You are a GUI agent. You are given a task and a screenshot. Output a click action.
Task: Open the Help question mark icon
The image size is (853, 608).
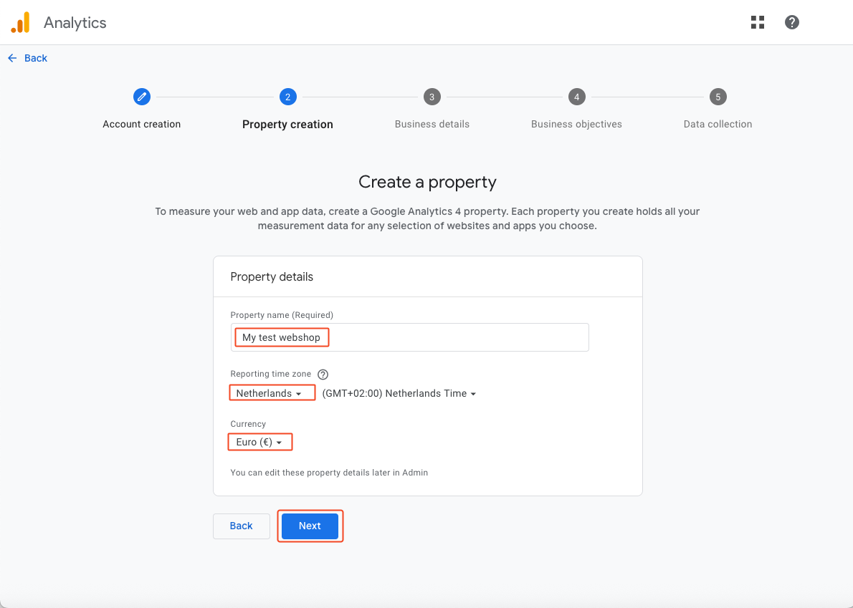pyautogui.click(x=791, y=22)
